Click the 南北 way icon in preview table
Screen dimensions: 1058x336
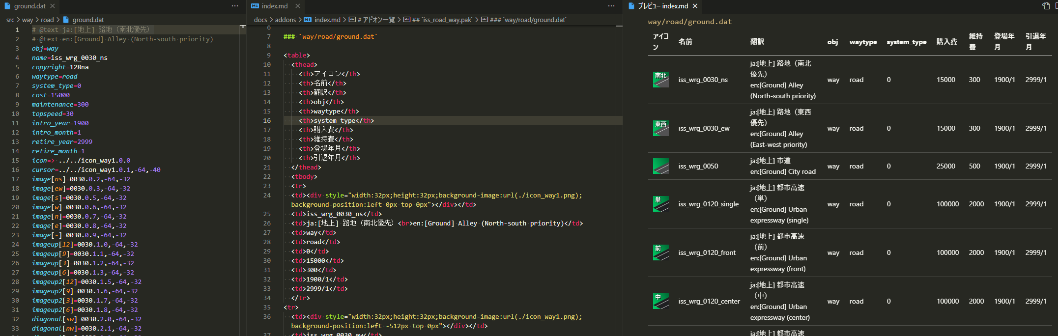661,80
